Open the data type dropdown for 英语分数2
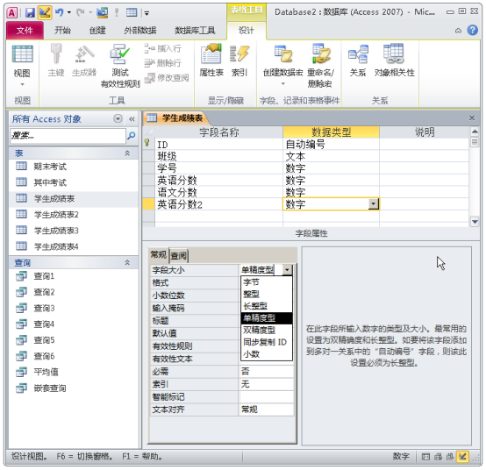Image resolution: width=486 pixels, height=470 pixels. [374, 203]
